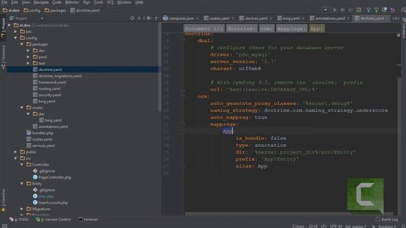Image resolution: width=406 pixels, height=228 pixels.
Task: Open the VCS menu
Action: pos(110,3)
